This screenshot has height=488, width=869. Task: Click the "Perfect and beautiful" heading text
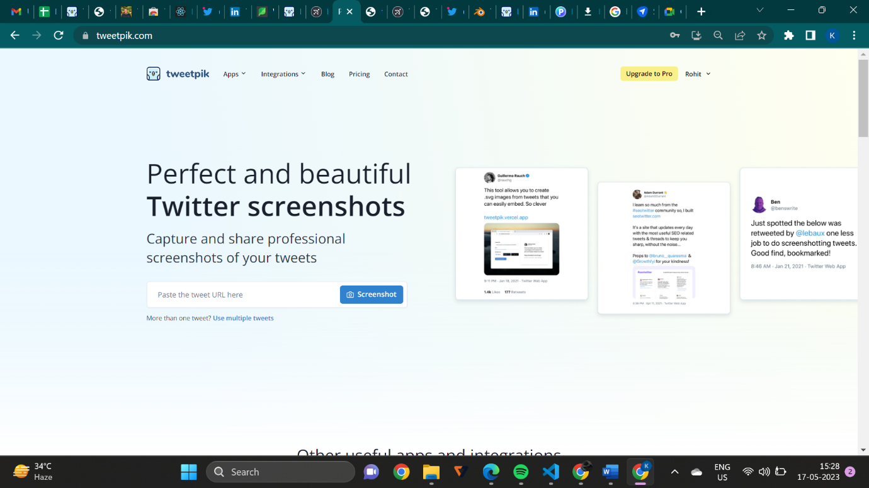[x=279, y=174]
